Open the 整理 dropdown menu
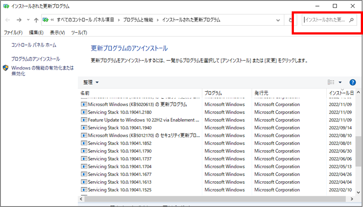This screenshot has height=207, width=363. [91, 83]
